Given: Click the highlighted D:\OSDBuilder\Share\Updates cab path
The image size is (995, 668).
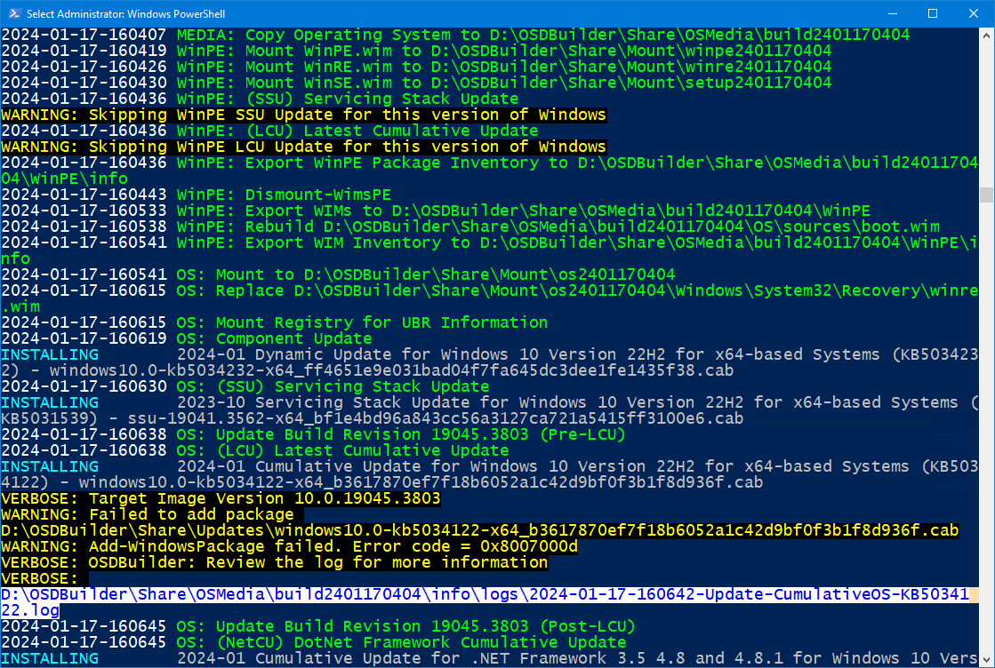Looking at the screenshot, I should pyautogui.click(x=480, y=530).
